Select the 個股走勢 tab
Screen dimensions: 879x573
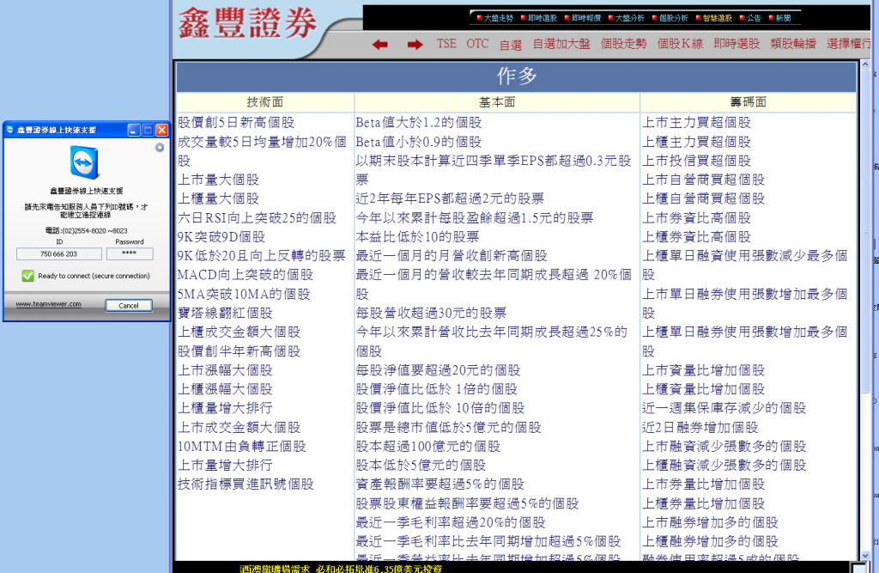click(623, 44)
